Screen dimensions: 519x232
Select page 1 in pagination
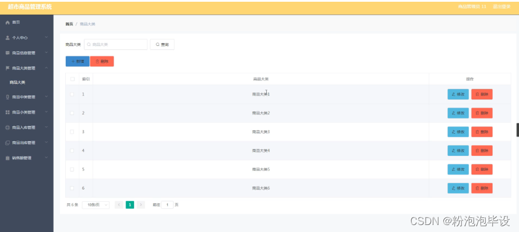point(130,205)
